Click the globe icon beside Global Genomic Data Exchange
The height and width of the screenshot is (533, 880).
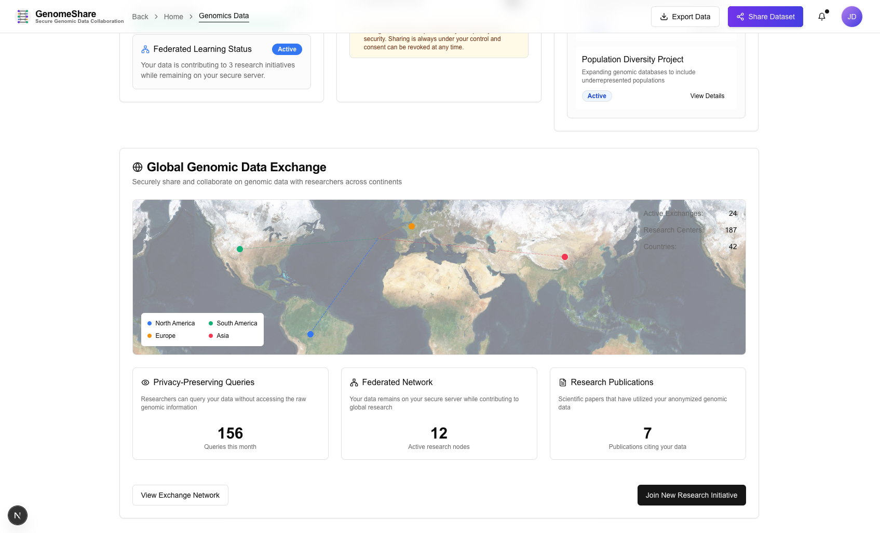click(x=137, y=167)
